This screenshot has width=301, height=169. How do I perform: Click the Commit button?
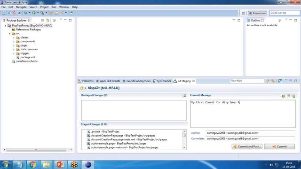click(x=279, y=146)
